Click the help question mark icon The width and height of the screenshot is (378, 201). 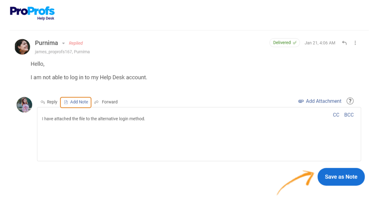click(350, 101)
